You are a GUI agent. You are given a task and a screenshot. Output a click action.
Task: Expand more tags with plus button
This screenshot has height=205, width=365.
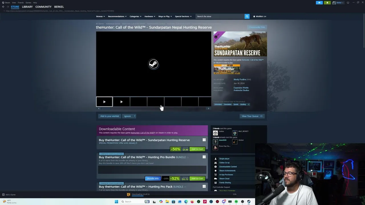248,104
